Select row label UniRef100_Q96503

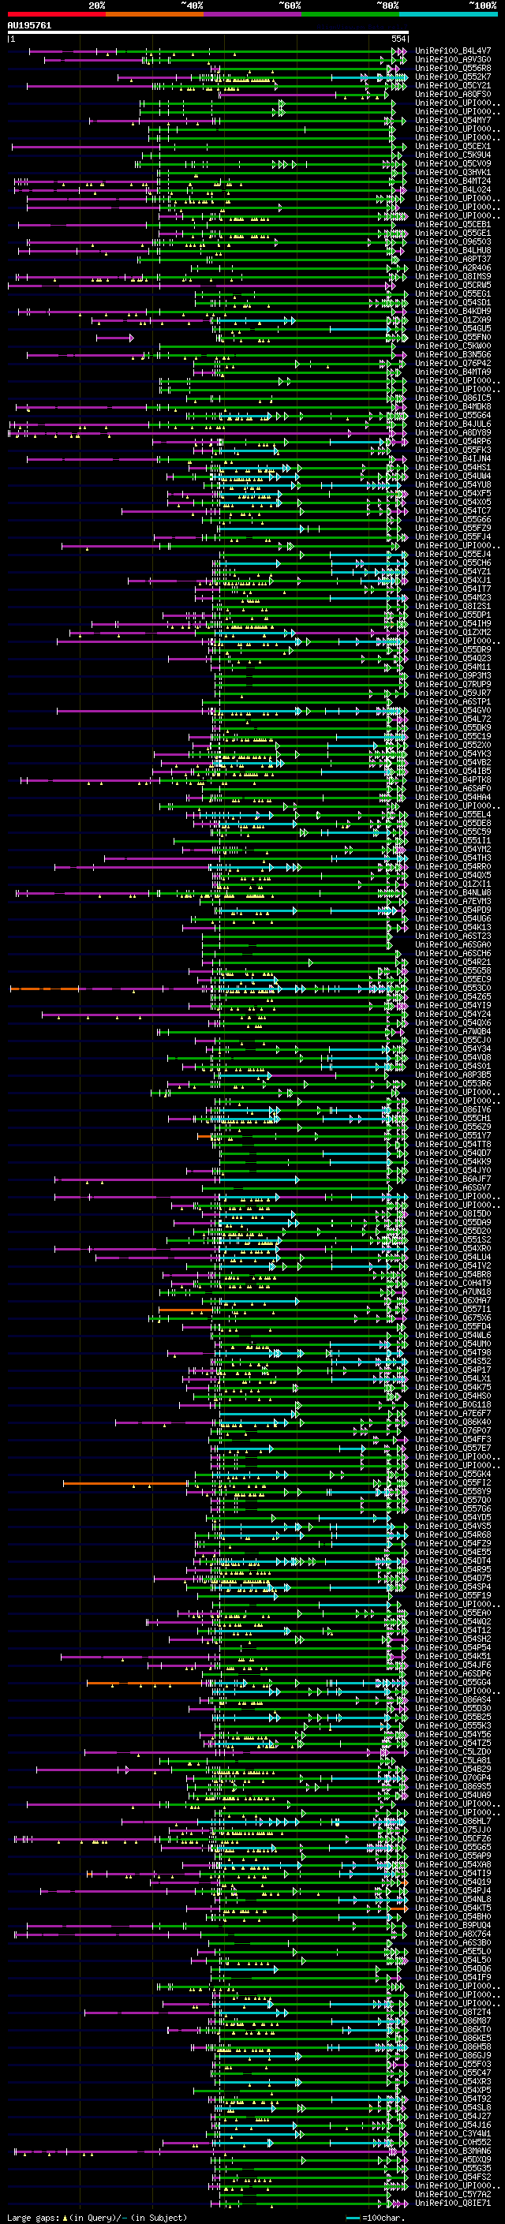coord(453,241)
